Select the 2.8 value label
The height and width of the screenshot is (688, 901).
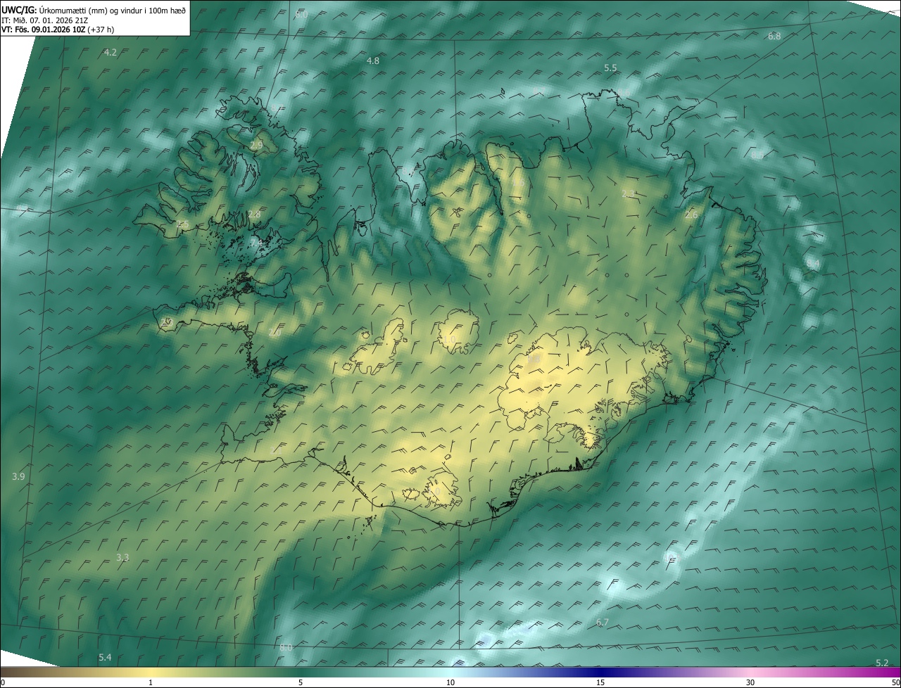pyautogui.click(x=254, y=214)
